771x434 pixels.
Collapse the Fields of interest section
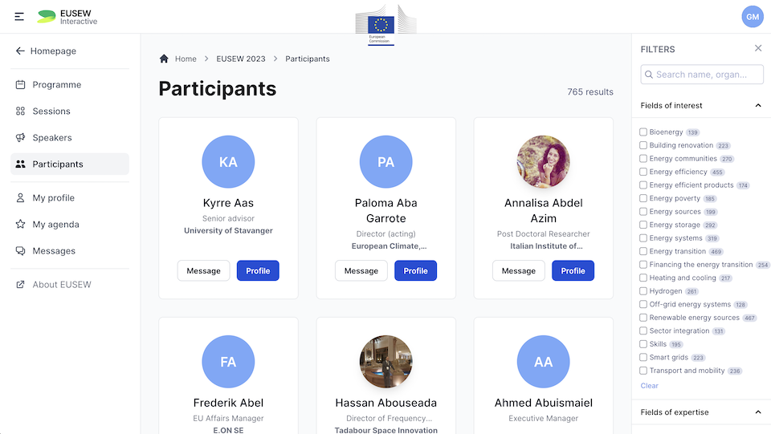pos(758,105)
